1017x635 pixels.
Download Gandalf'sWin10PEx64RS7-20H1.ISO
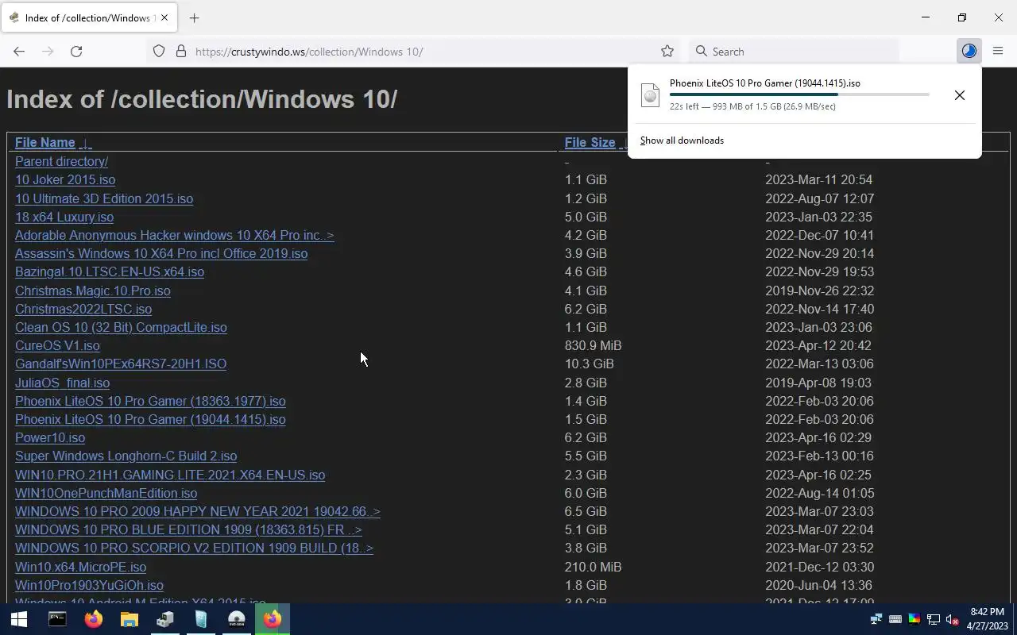coord(121,364)
